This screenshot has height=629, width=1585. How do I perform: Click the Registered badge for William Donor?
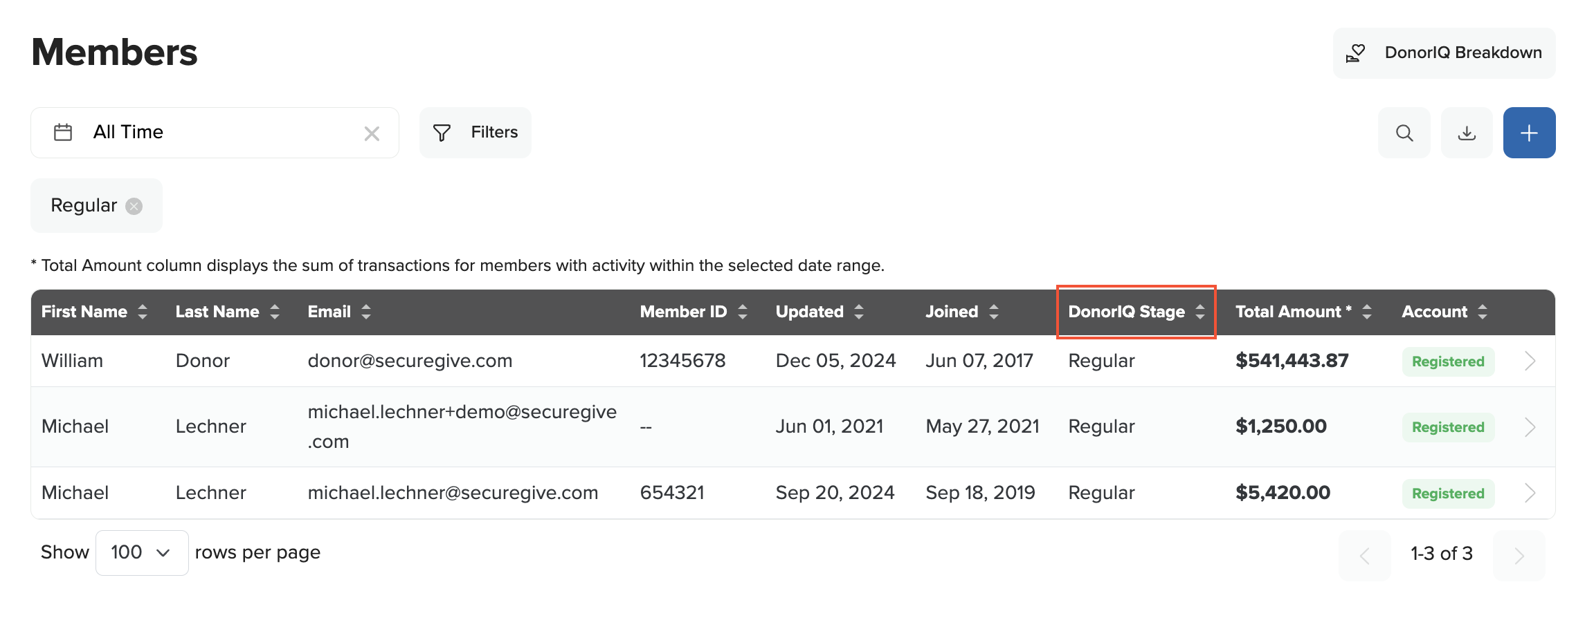(1447, 361)
